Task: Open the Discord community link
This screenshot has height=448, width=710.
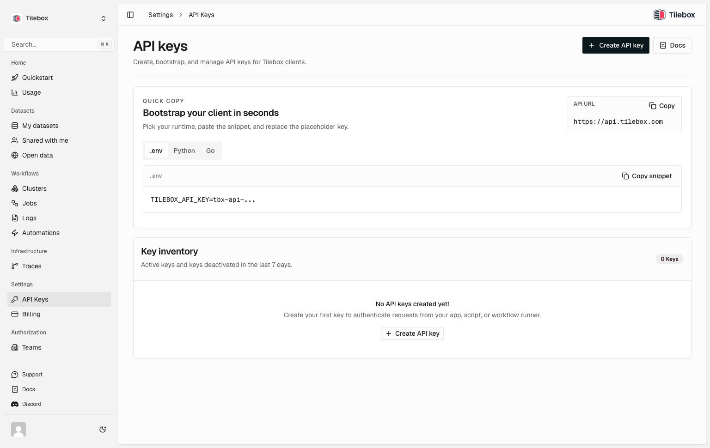Action: click(59, 404)
